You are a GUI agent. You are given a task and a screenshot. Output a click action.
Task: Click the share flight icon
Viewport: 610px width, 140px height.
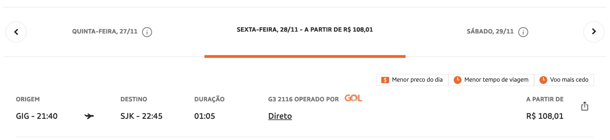(x=584, y=106)
